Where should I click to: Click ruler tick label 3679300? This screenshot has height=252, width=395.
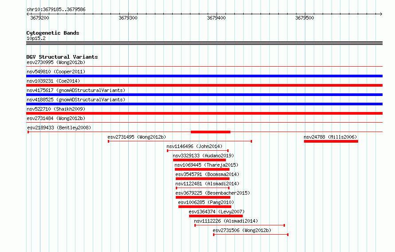tap(128, 18)
